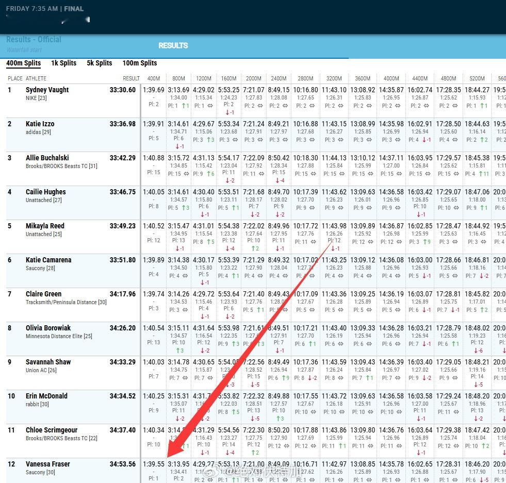The width and height of the screenshot is (506, 483).
Task: Click the 800M column header
Action: [178, 78]
